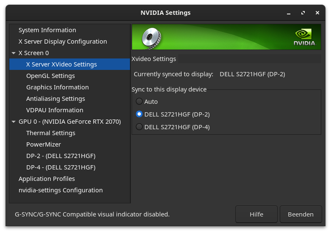Click the NVIDIA logo in banner
Viewport: 331px width, 233px height.
(305, 37)
